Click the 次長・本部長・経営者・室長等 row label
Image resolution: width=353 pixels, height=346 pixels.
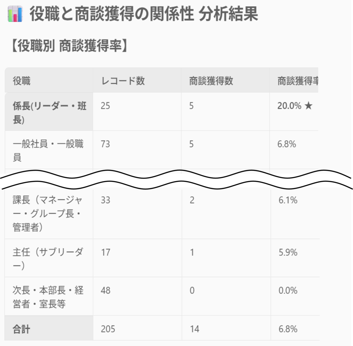click(x=48, y=297)
